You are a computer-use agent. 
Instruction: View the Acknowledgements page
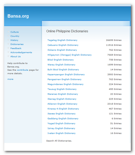point(21,52)
